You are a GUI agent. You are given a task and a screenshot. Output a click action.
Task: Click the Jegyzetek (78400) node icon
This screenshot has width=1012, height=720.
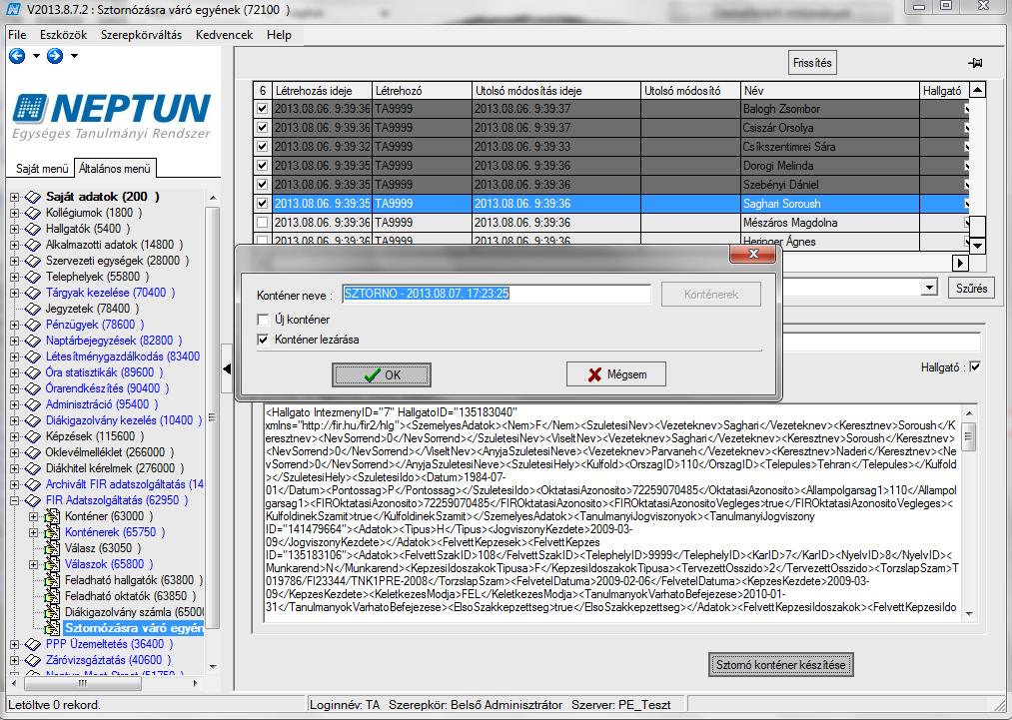(x=33, y=309)
